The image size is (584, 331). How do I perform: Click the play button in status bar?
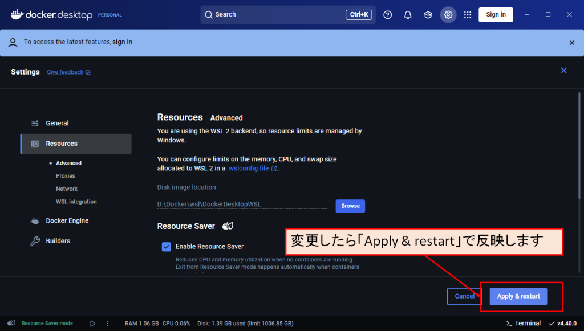click(93, 324)
